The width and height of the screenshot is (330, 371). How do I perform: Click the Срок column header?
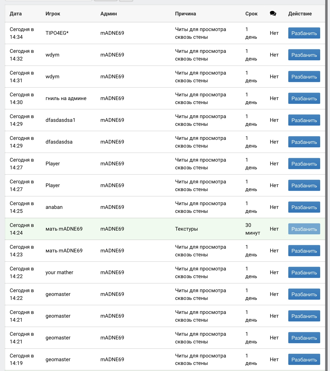point(251,14)
